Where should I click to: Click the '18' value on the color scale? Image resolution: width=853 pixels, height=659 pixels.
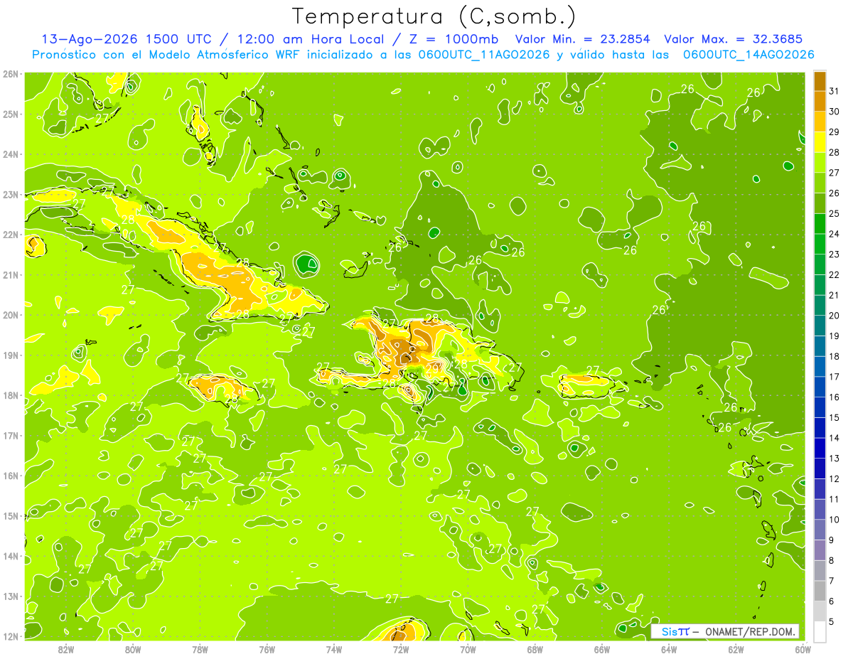tap(834, 356)
